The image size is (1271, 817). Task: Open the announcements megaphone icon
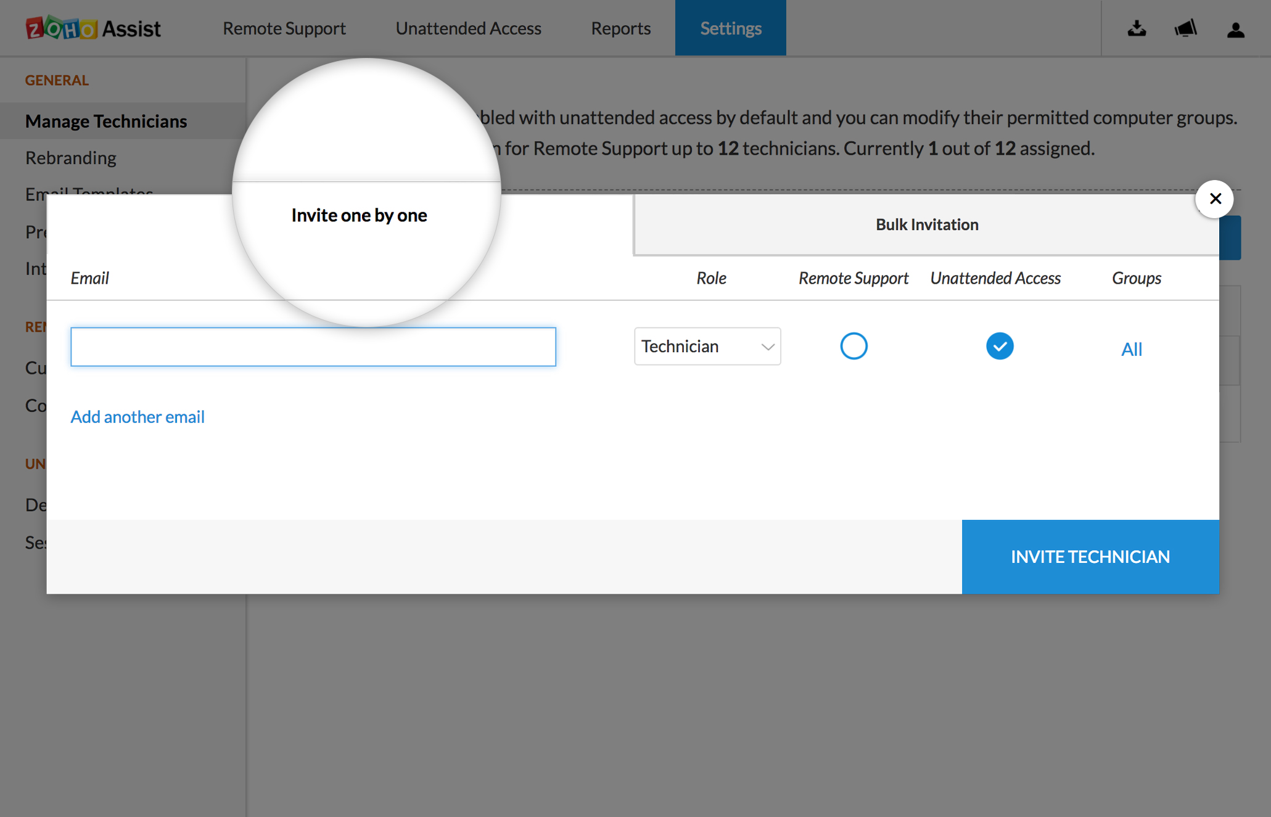tap(1185, 28)
